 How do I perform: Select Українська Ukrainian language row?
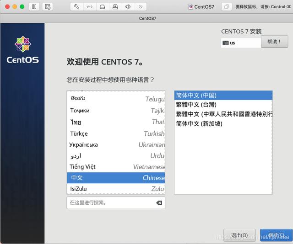tap(116, 145)
